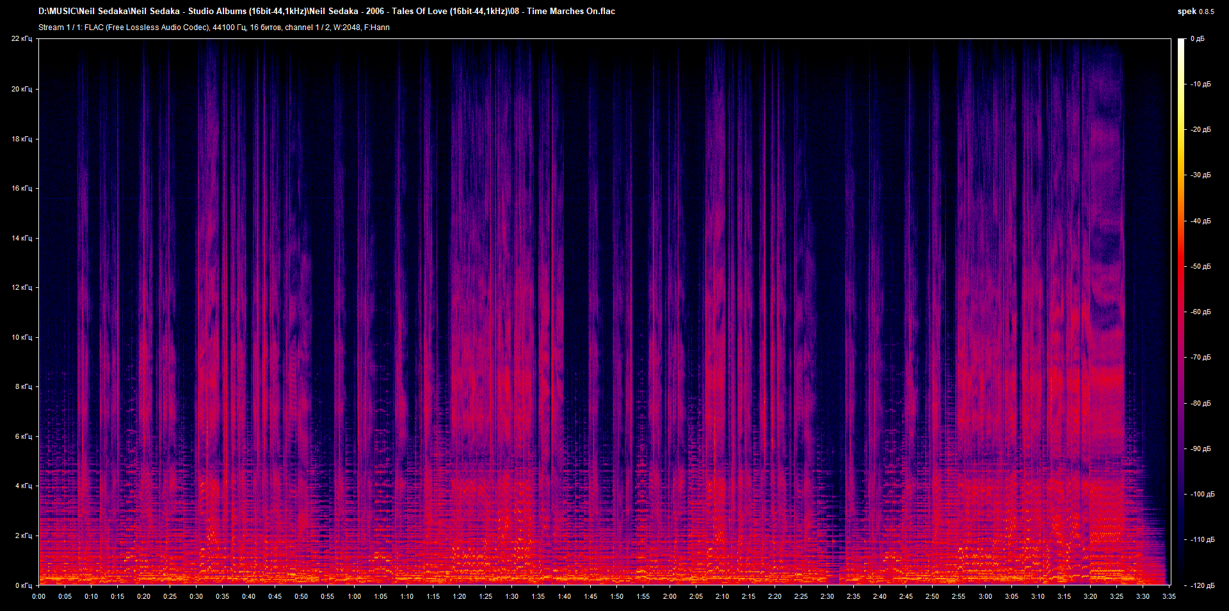Click the 0:30 time axis label
The width and height of the screenshot is (1229, 611).
point(196,596)
